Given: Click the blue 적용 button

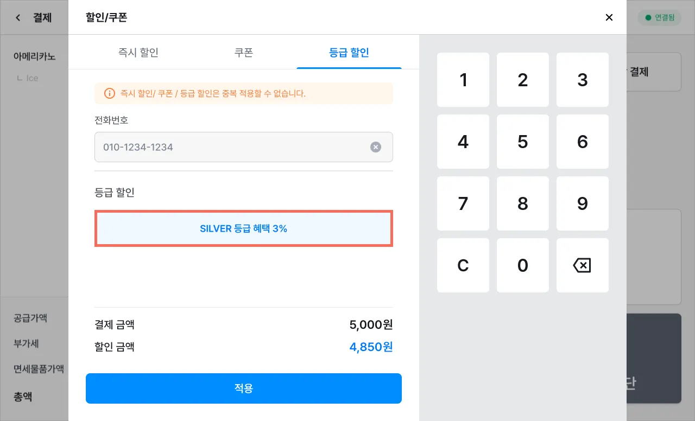Looking at the screenshot, I should 244,388.
